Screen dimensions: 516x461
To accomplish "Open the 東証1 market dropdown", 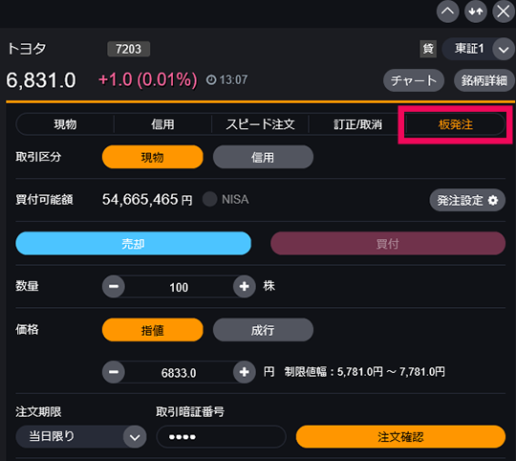I will click(x=478, y=49).
